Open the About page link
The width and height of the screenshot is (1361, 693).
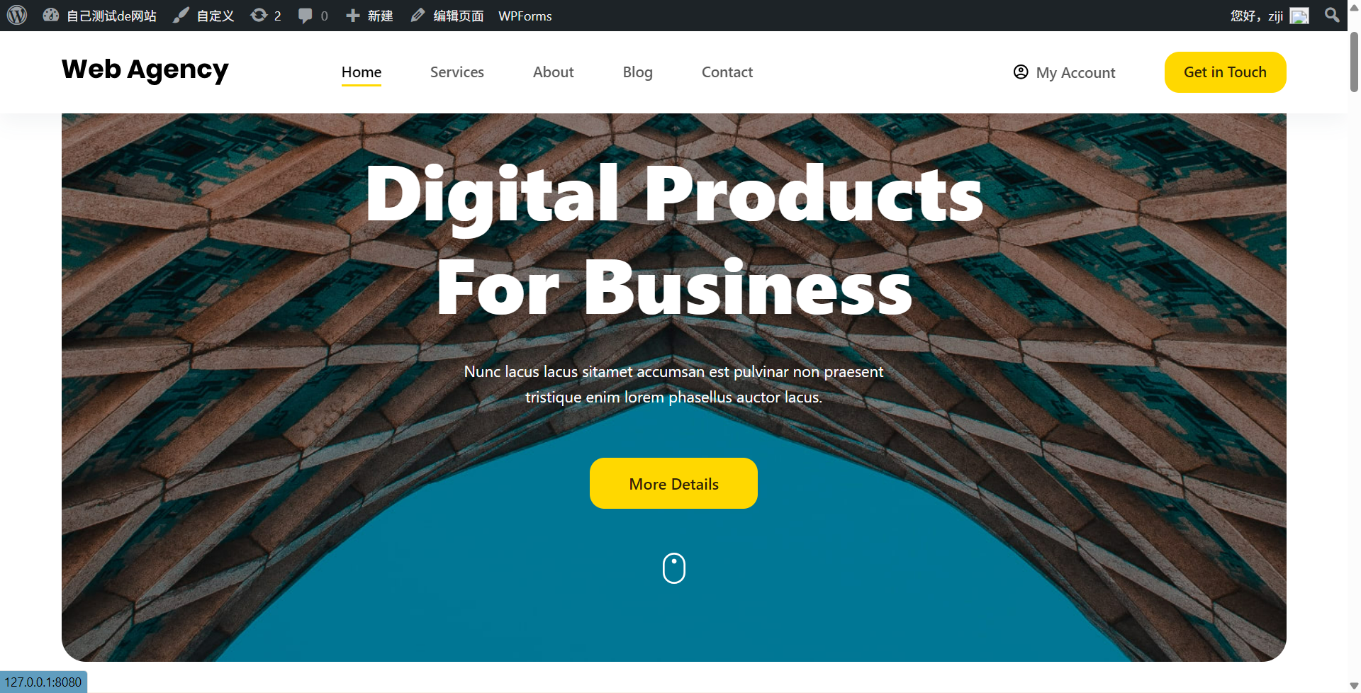tap(554, 72)
